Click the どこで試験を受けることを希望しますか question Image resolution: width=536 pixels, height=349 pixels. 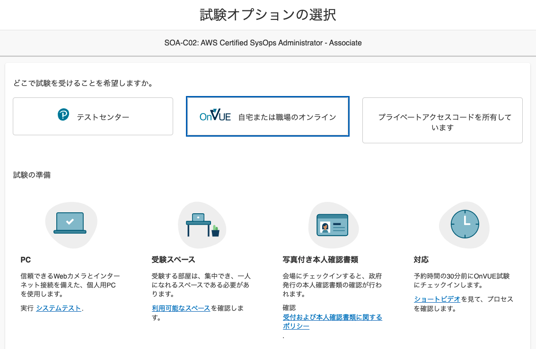pyautogui.click(x=83, y=83)
